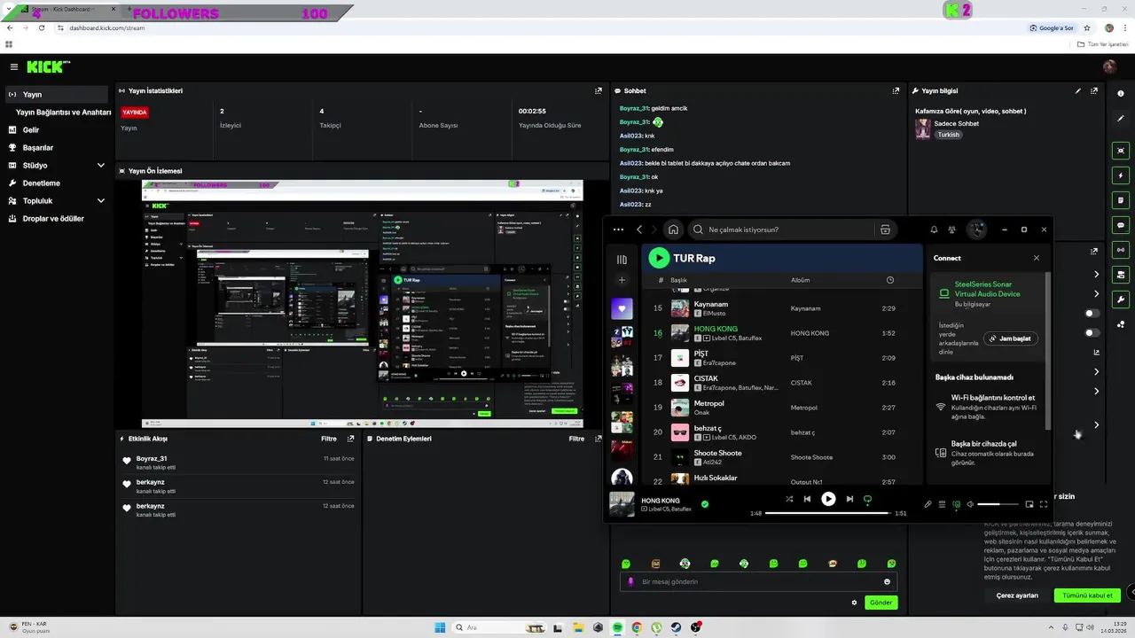Adjust Spotify volume slider
Viewport: 1135px width, 638px height.
coord(998,504)
